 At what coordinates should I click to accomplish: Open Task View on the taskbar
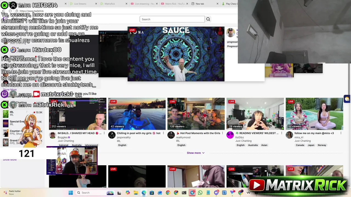click(x=119, y=193)
